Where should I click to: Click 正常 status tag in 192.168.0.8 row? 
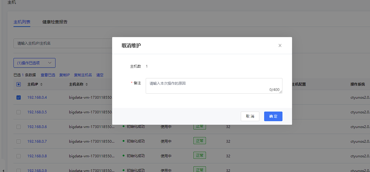point(200,156)
